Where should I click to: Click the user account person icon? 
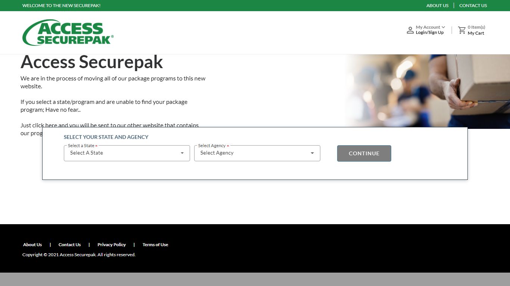click(x=410, y=30)
